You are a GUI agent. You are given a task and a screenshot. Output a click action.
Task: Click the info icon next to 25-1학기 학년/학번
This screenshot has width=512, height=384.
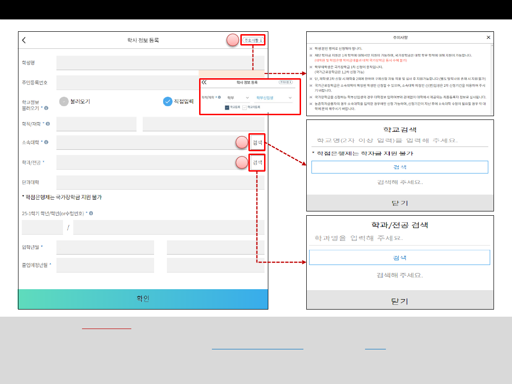[91, 213]
